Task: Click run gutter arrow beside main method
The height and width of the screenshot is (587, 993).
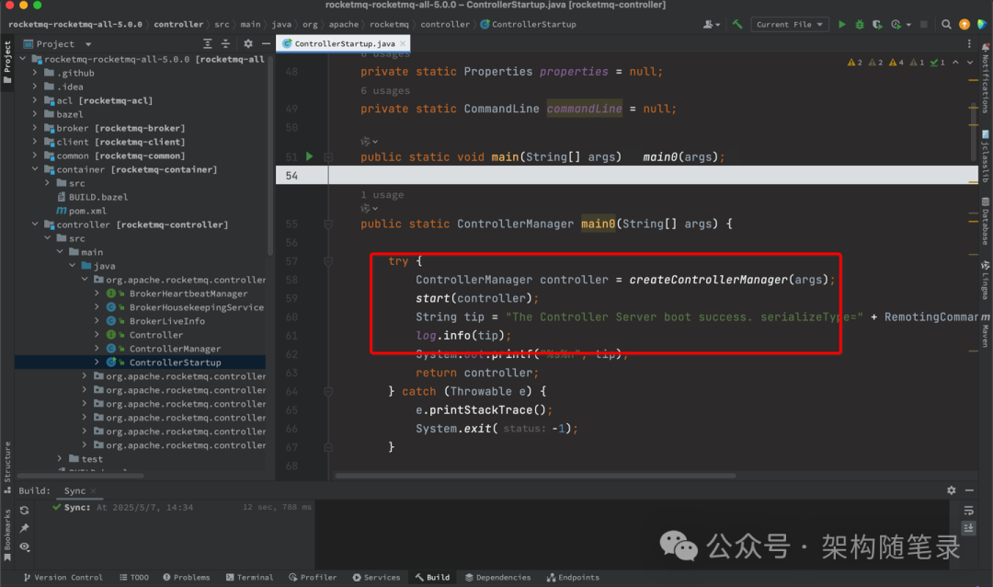Action: tap(309, 155)
